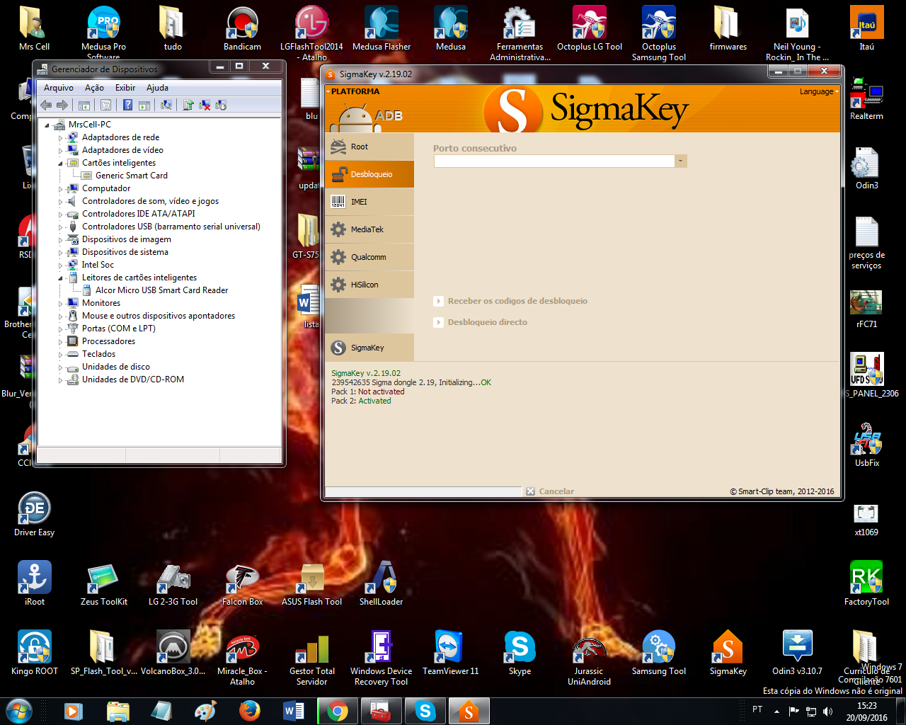Click the taskbar clock showing 15:23
The height and width of the screenshot is (725, 906).
click(866, 712)
